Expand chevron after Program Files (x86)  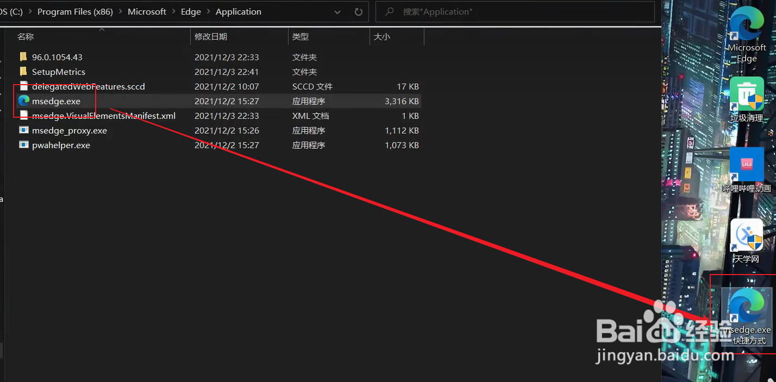120,11
